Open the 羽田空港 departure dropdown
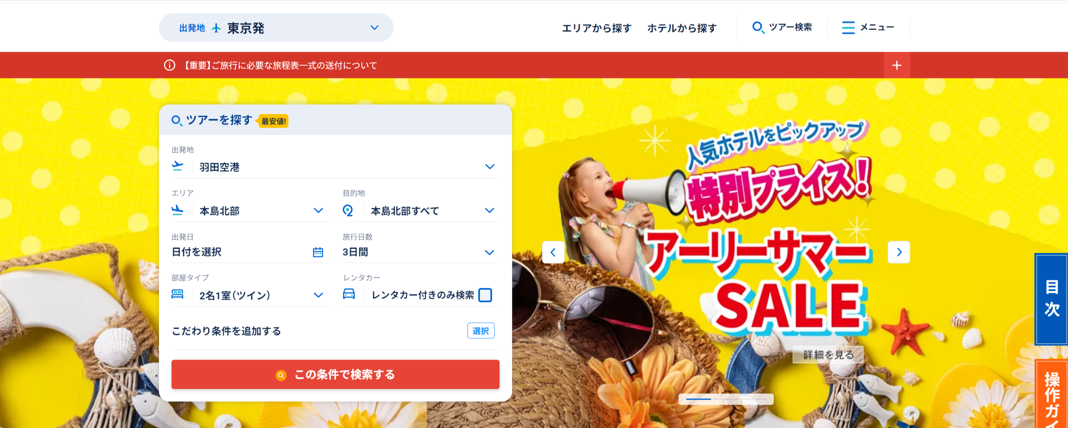Screen dimensions: 1068x428 (x=335, y=167)
